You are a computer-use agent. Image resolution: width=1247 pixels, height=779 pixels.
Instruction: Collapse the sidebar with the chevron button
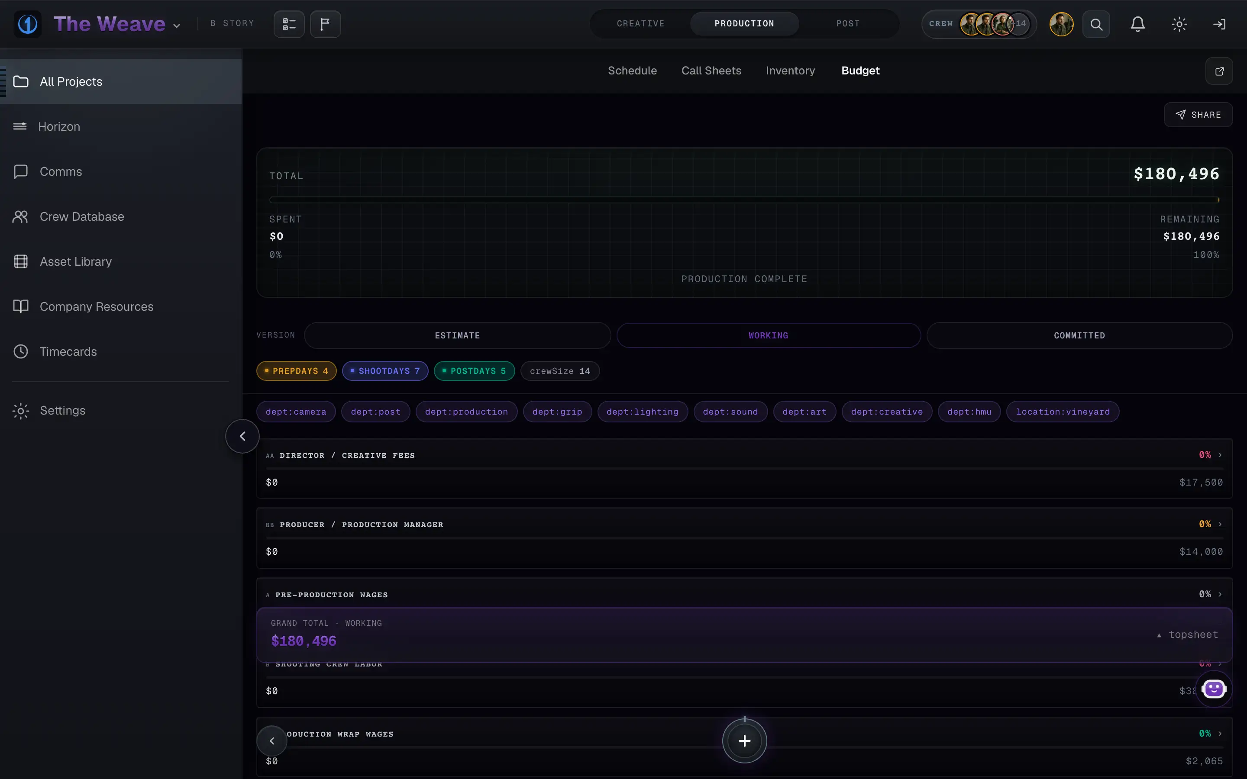(242, 436)
